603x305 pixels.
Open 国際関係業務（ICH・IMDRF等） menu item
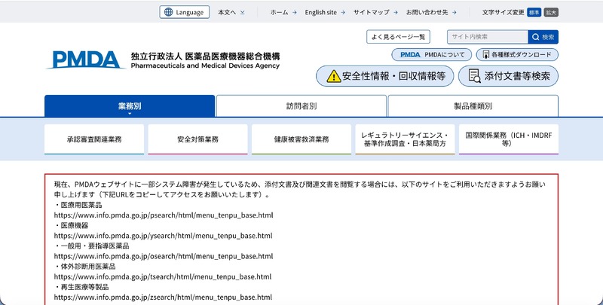(508, 139)
